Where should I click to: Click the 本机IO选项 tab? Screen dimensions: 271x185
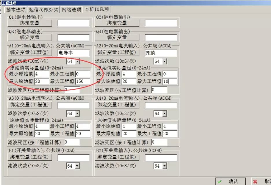pyautogui.click(x=97, y=9)
